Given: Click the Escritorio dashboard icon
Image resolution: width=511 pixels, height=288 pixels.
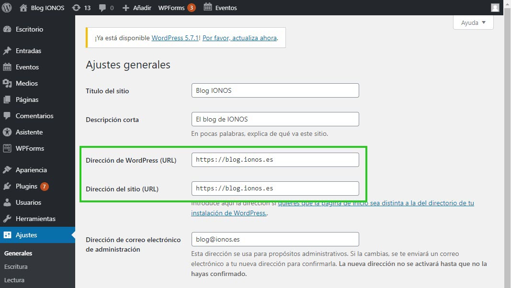Looking at the screenshot, I should pos(7,29).
